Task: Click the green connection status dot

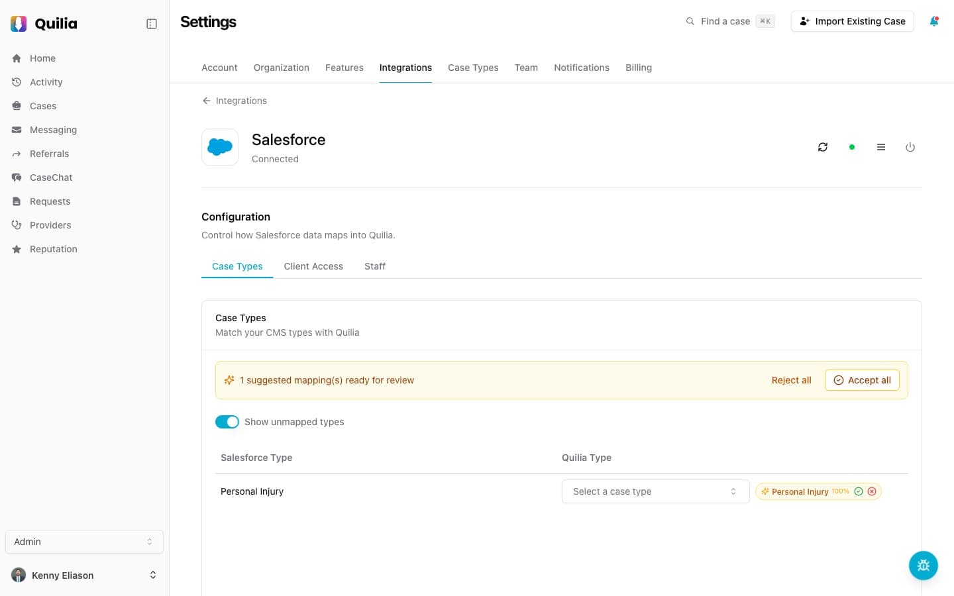Action: pyautogui.click(x=852, y=147)
